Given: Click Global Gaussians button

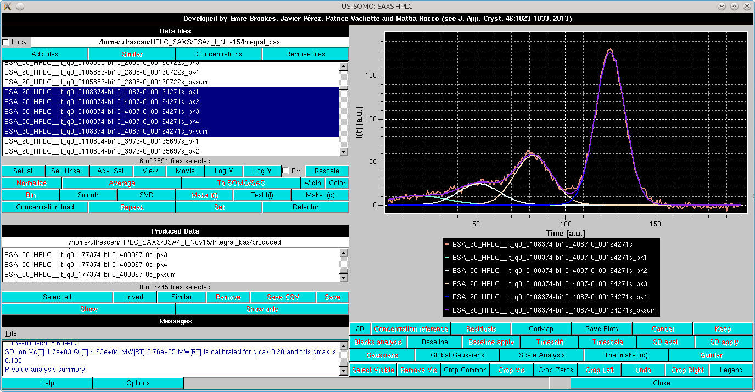Looking at the screenshot, I should [x=457, y=355].
